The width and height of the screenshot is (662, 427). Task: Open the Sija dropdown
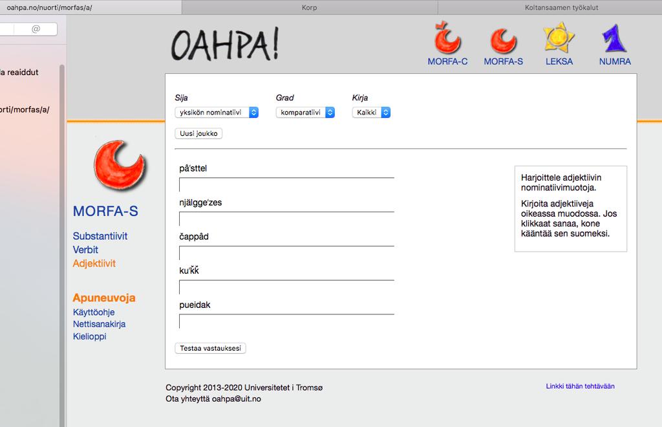(x=217, y=113)
